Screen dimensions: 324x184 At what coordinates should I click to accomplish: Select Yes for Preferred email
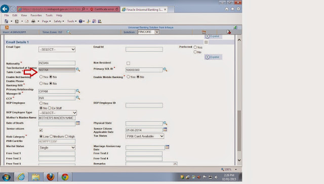click(x=195, y=47)
